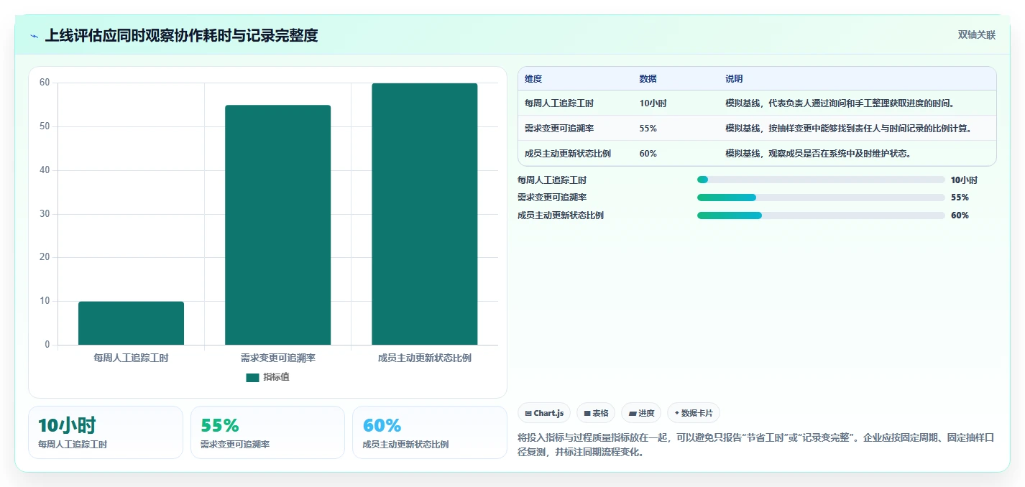Image resolution: width=1025 pixels, height=487 pixels.
Task: Open the 10小时 data card
Action: pos(106,432)
